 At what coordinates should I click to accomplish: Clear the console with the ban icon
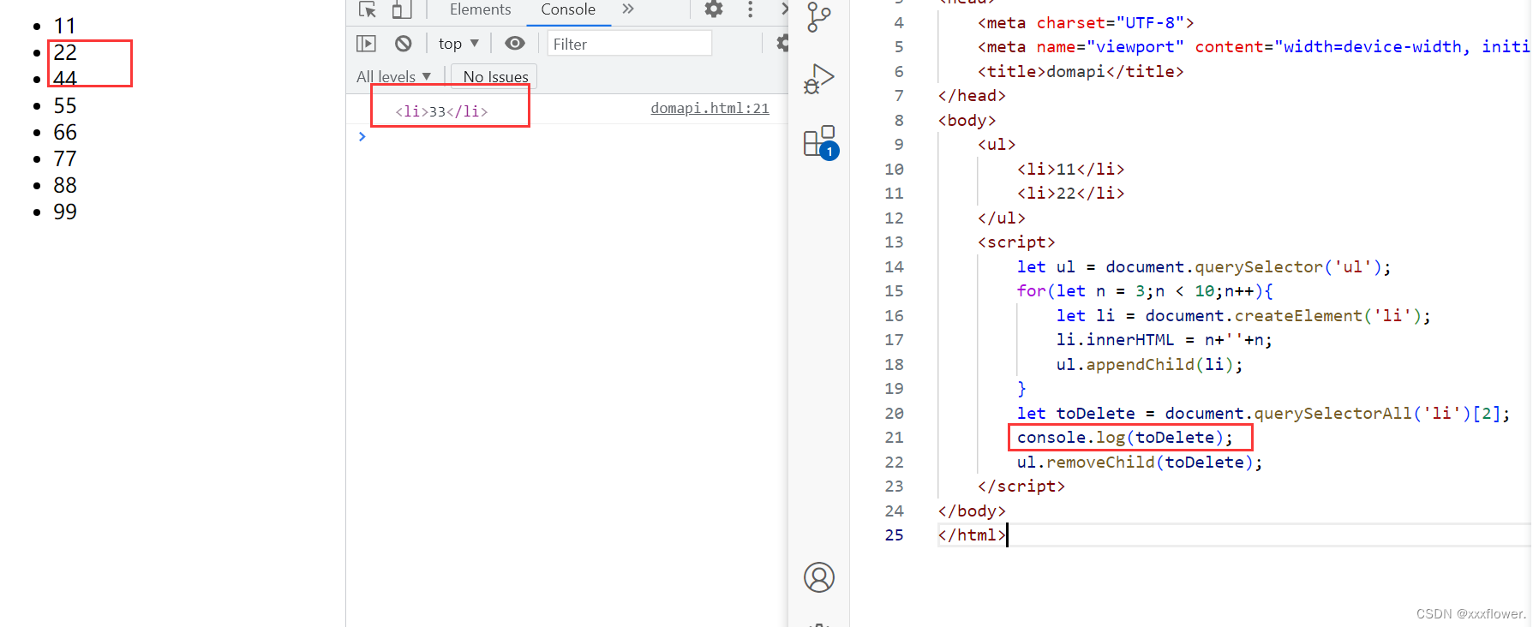coord(404,44)
